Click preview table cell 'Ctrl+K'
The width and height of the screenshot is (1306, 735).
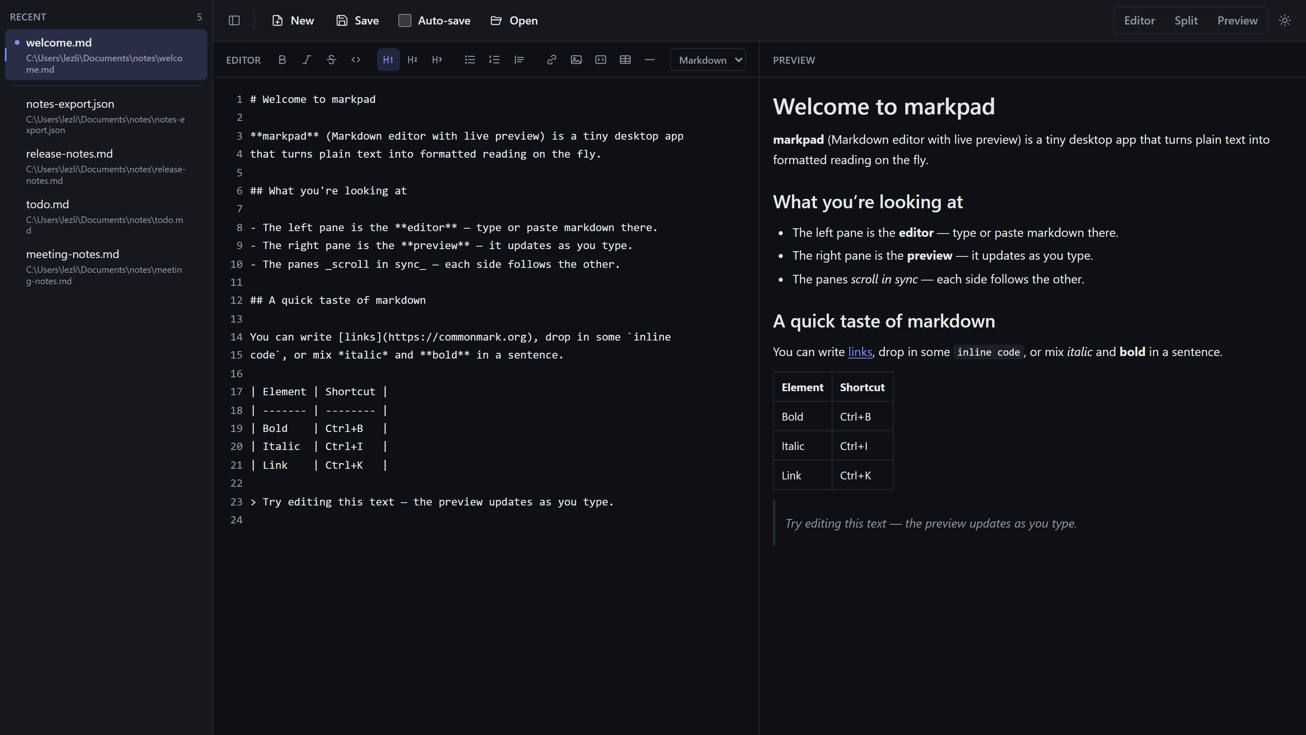[862, 476]
